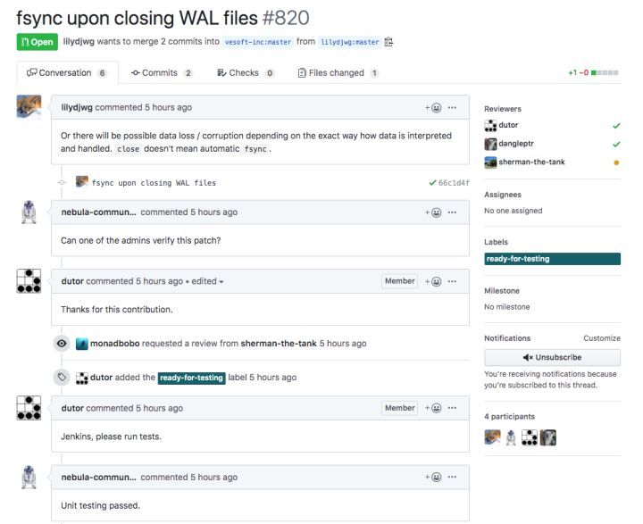This screenshot has height=524, width=643.
Task: Click the Unsubscribe notifications button
Action: pyautogui.click(x=552, y=358)
